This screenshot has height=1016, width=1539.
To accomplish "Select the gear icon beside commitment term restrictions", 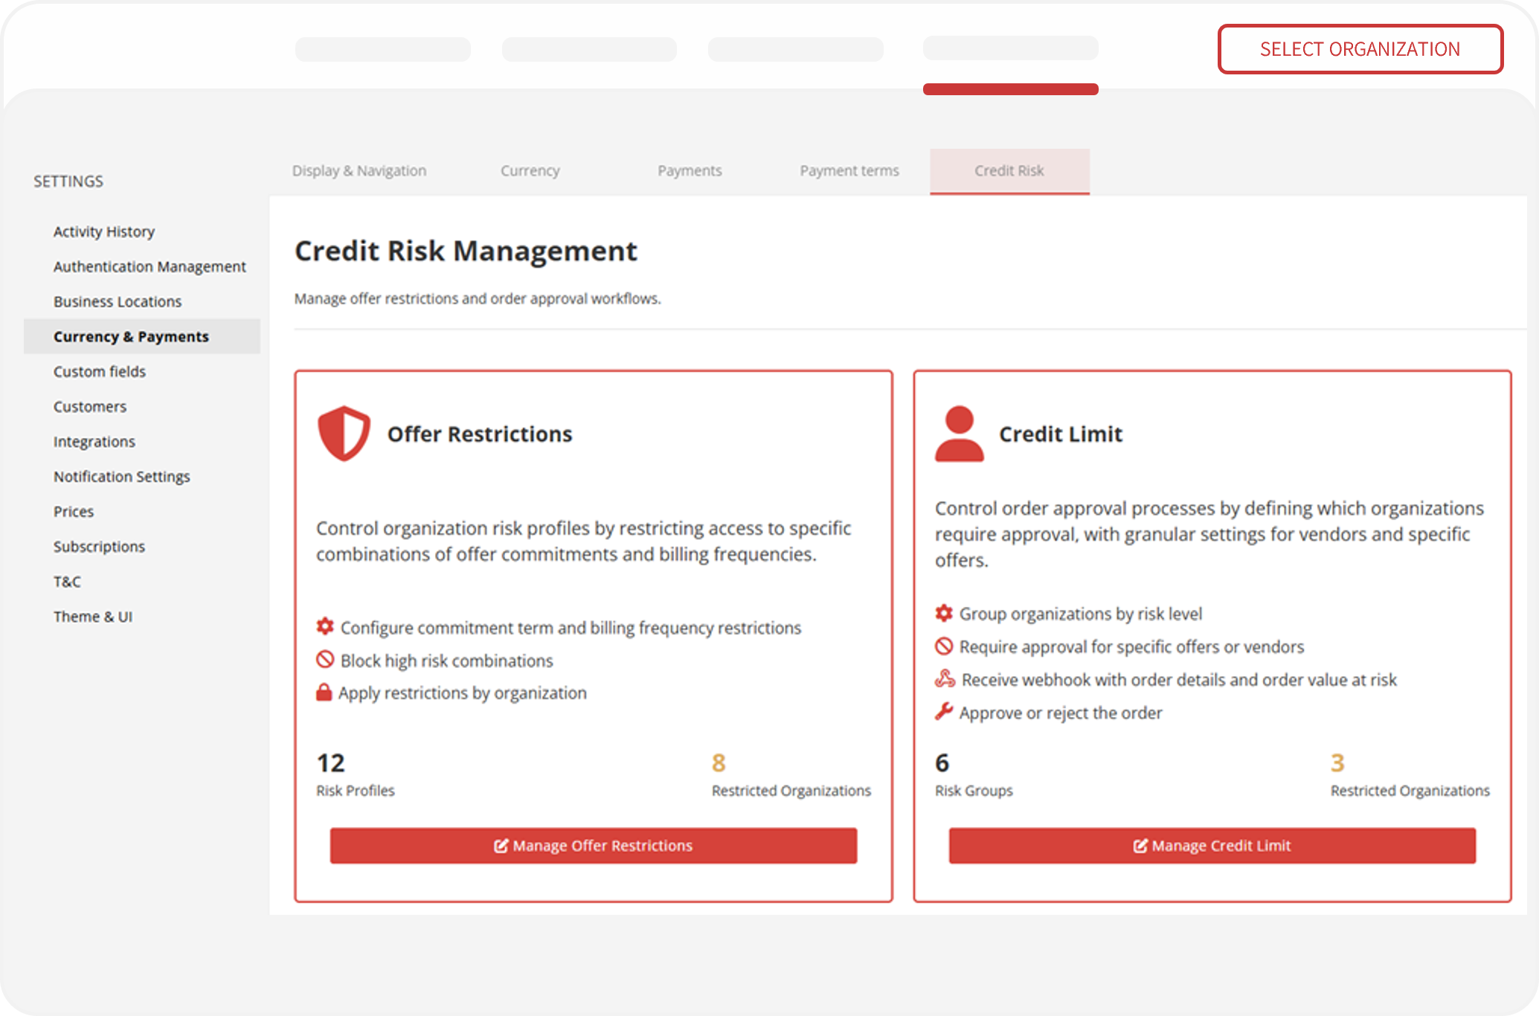I will click(x=324, y=627).
